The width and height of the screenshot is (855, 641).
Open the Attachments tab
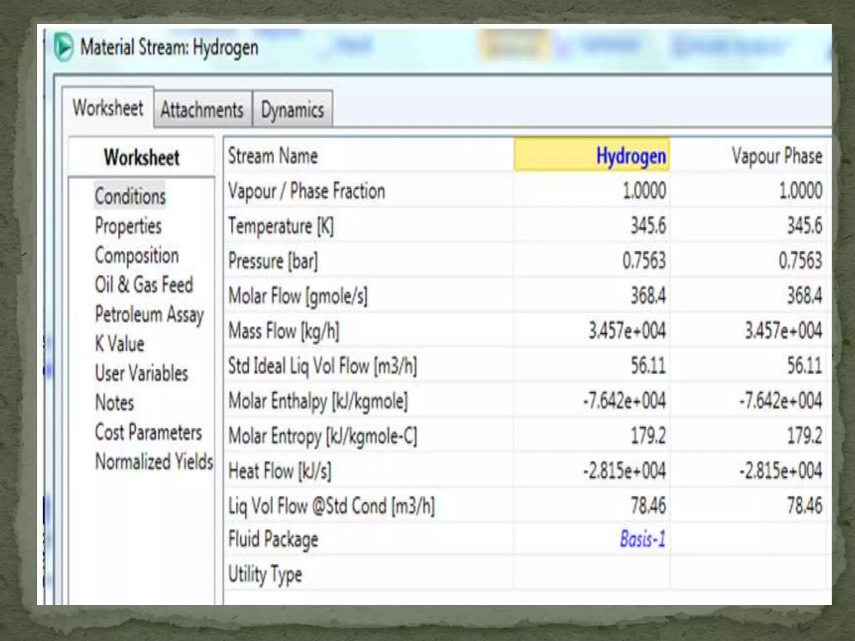click(202, 110)
